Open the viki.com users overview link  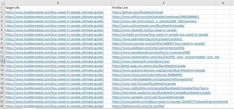[x=154, y=21]
